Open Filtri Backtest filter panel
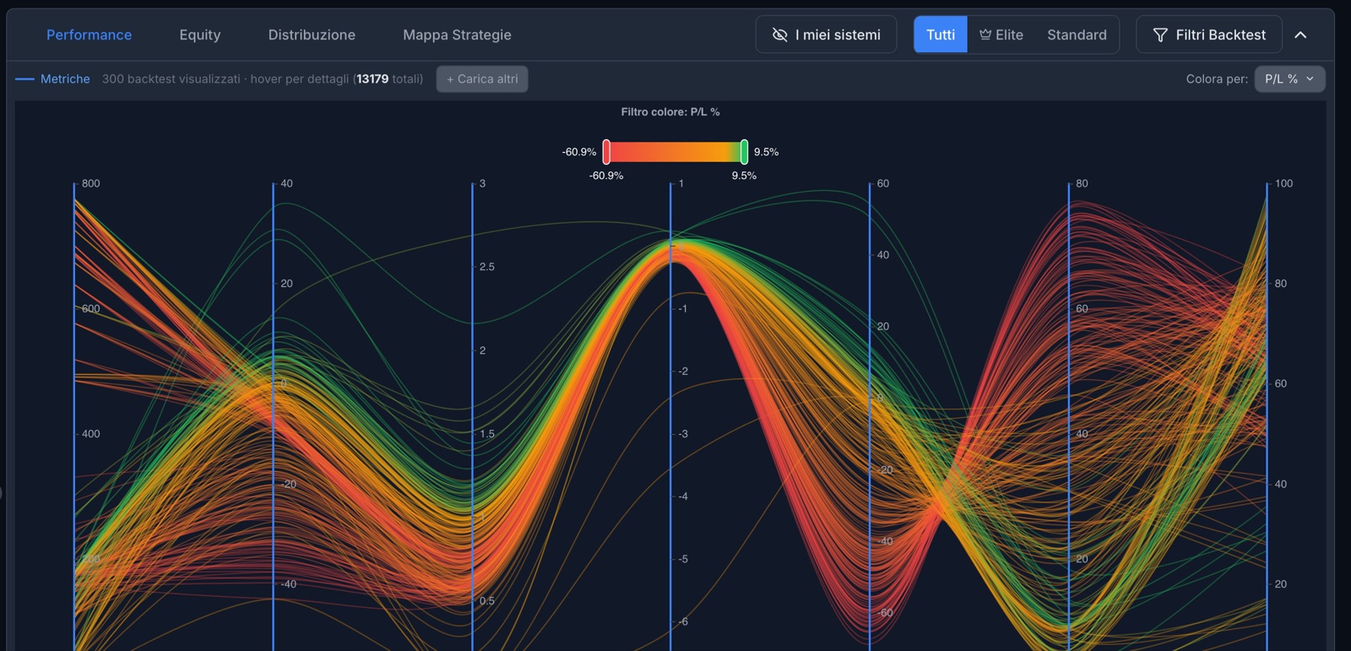 (x=1209, y=35)
